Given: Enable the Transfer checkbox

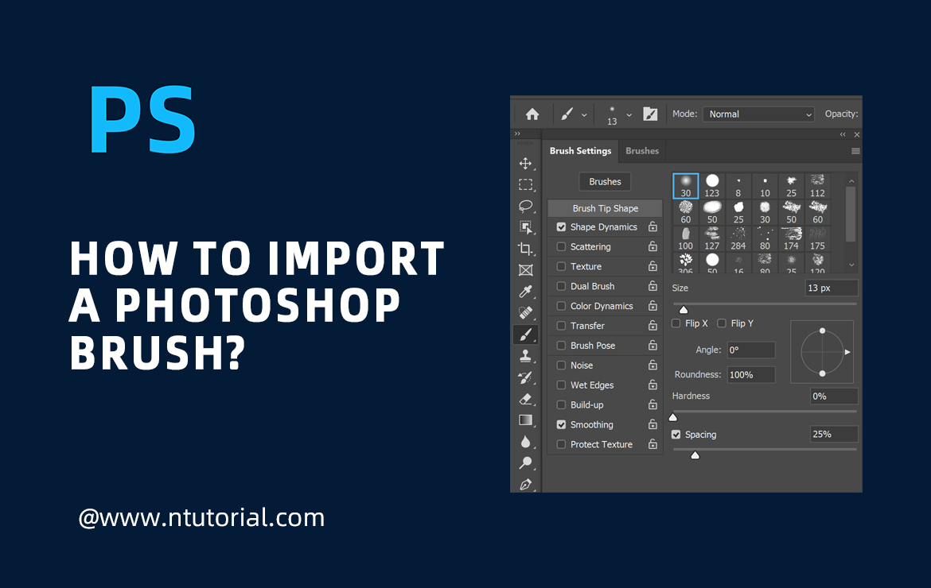Looking at the screenshot, I should 561,326.
